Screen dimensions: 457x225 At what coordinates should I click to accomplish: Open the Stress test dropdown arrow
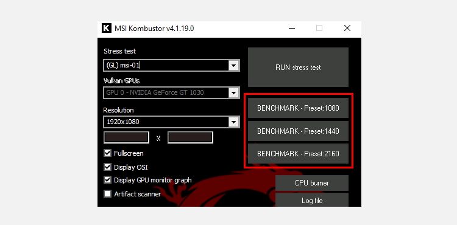click(233, 66)
